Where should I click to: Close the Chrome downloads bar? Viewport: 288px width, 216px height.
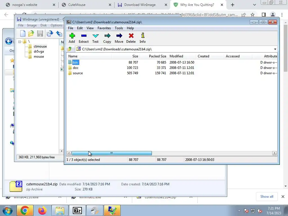click(x=283, y=197)
